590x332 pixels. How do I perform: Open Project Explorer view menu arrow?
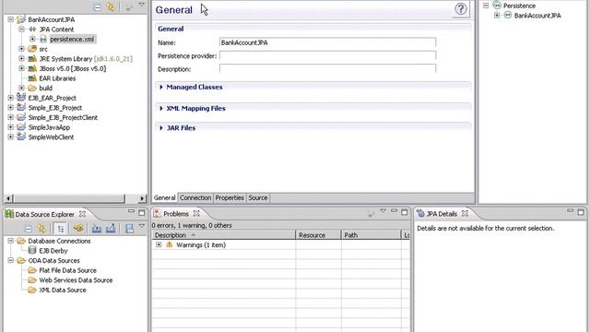(x=141, y=5)
